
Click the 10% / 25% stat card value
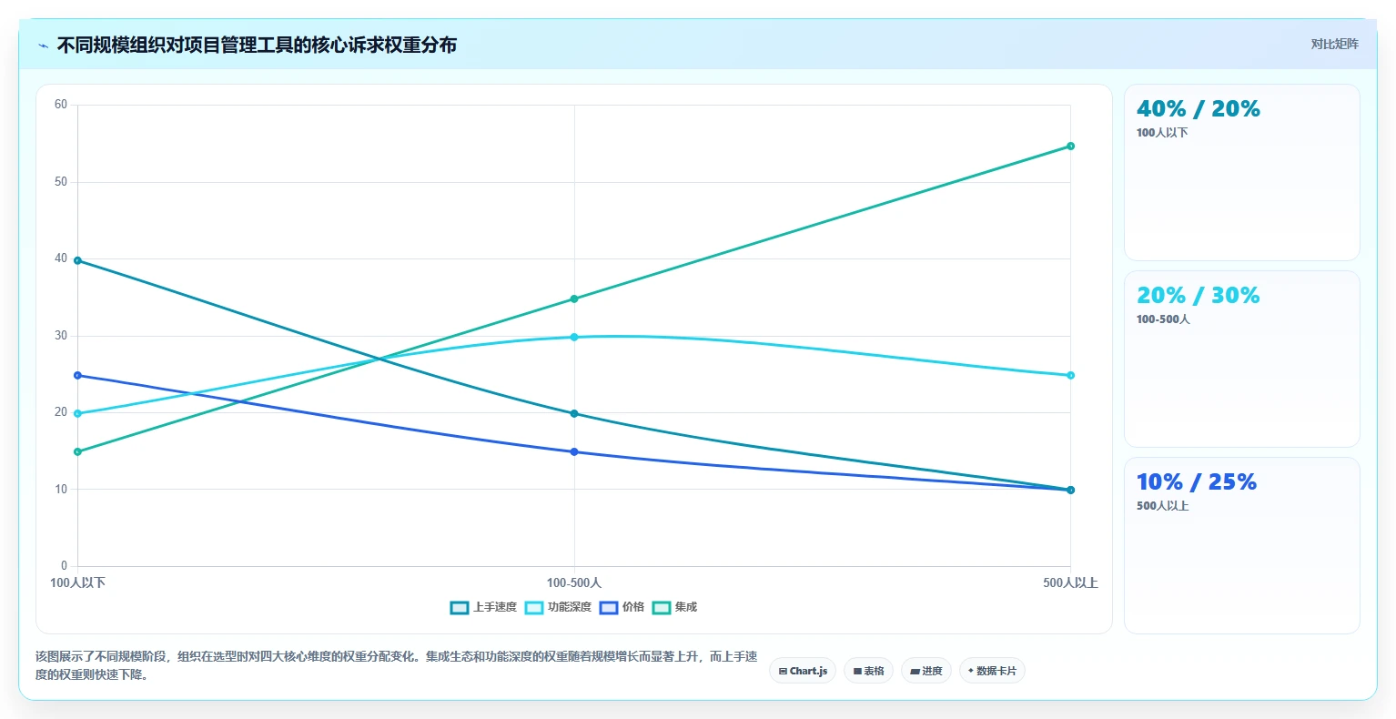coord(1196,482)
